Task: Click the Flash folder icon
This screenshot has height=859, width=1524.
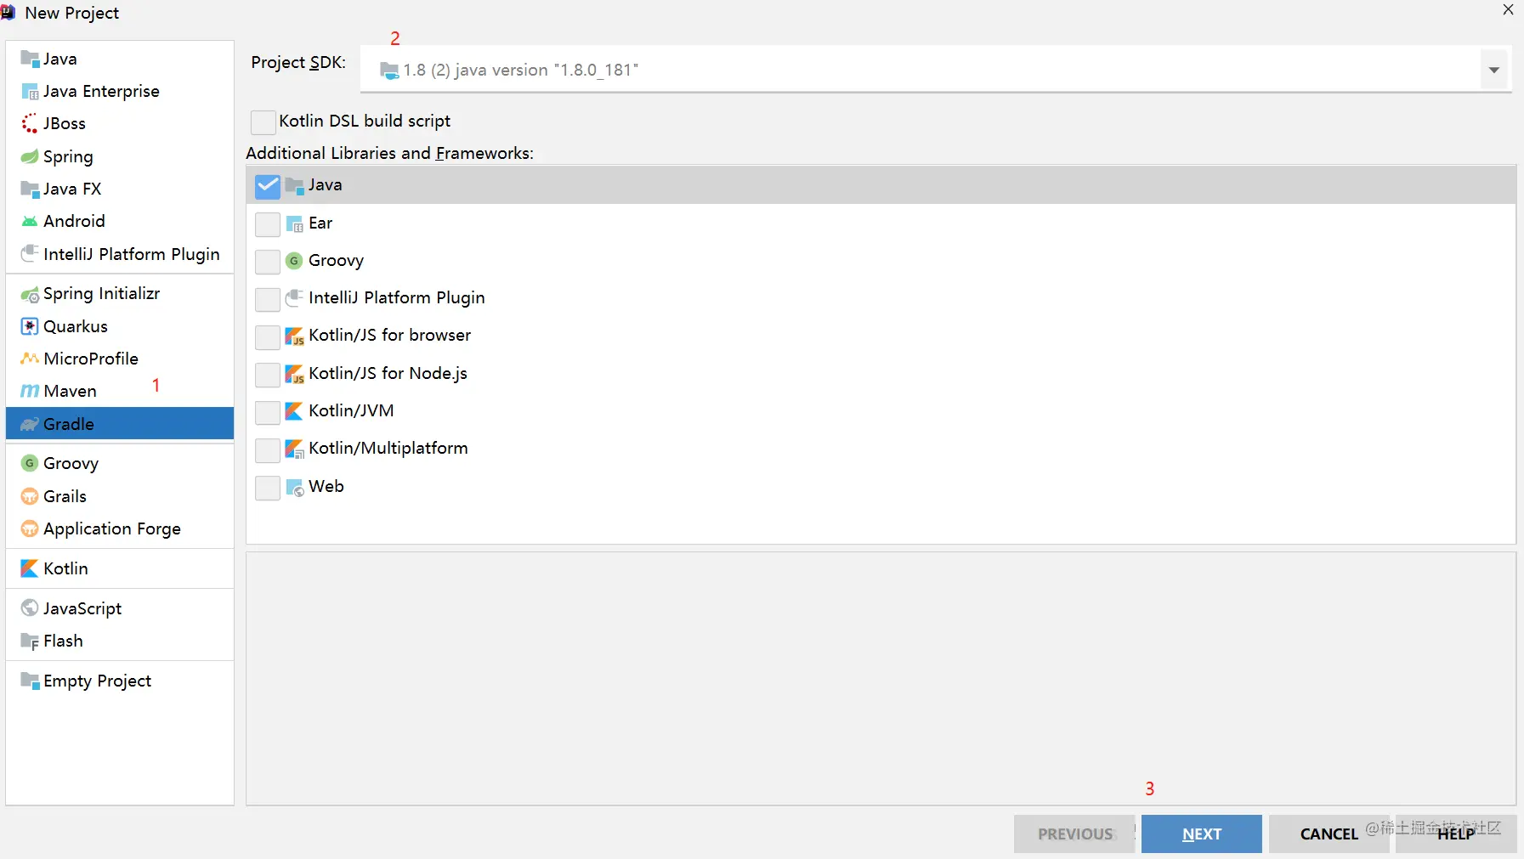Action: pyautogui.click(x=30, y=641)
